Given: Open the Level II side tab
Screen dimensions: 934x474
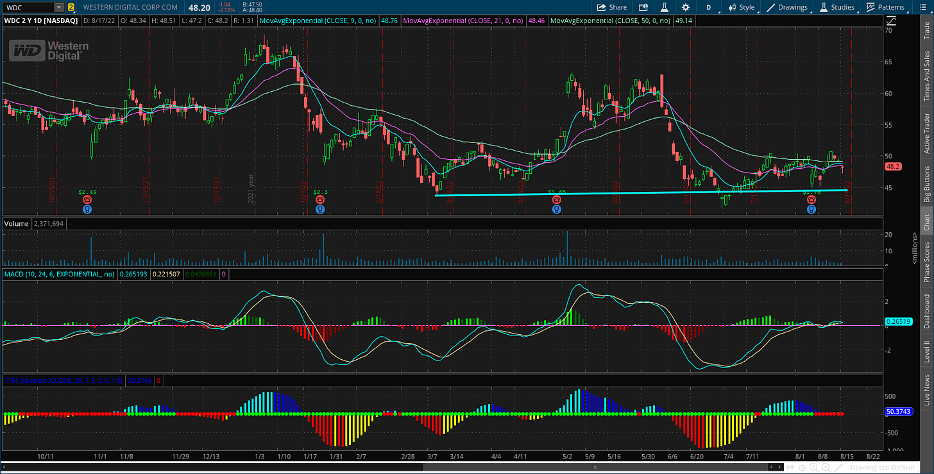Looking at the screenshot, I should [x=926, y=352].
